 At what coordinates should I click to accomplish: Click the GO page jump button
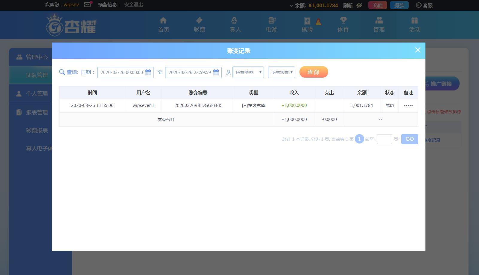coord(409,139)
